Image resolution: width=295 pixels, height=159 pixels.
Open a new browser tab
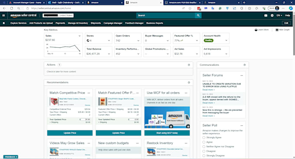tap(244, 3)
